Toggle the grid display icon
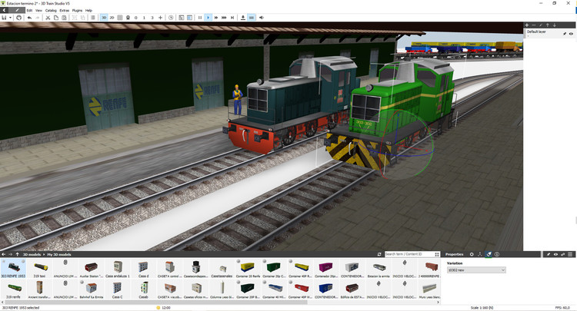Screen dimensions: 577x311 coord(119,17)
